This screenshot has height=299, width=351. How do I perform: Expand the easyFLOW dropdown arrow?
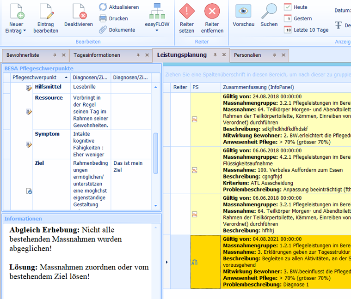point(157,31)
